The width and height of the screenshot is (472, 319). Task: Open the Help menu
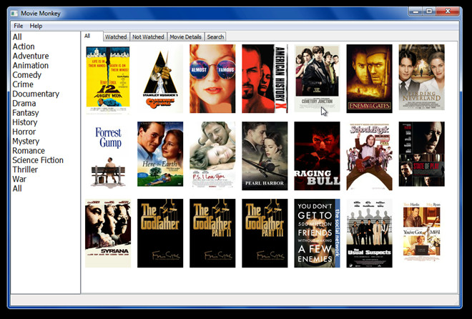(x=36, y=26)
